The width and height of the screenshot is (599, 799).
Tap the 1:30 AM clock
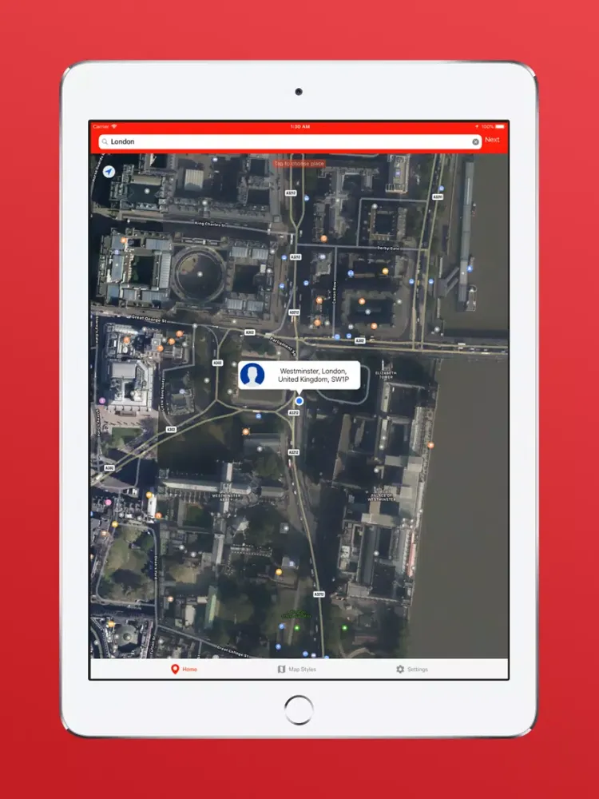(300, 126)
